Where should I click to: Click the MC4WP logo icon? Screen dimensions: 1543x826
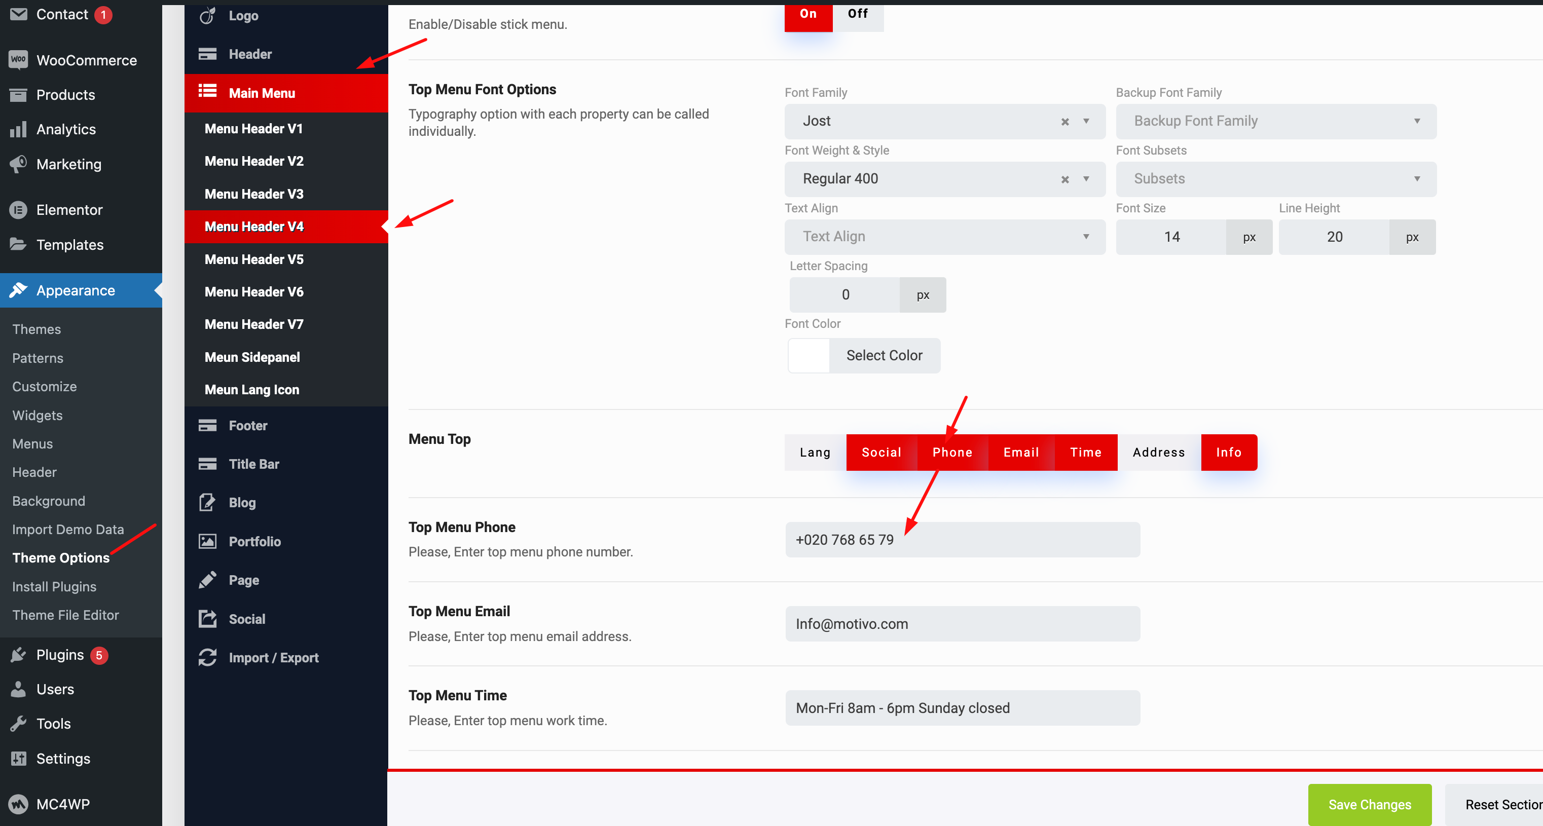tap(19, 804)
